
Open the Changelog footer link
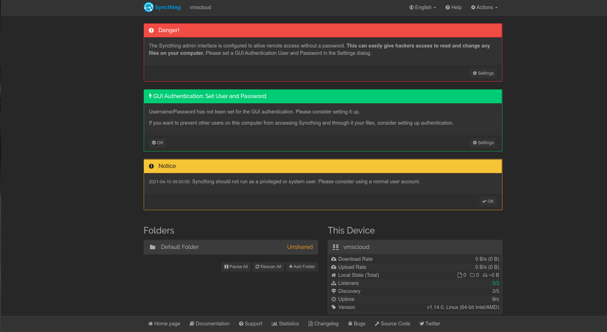[323, 324]
